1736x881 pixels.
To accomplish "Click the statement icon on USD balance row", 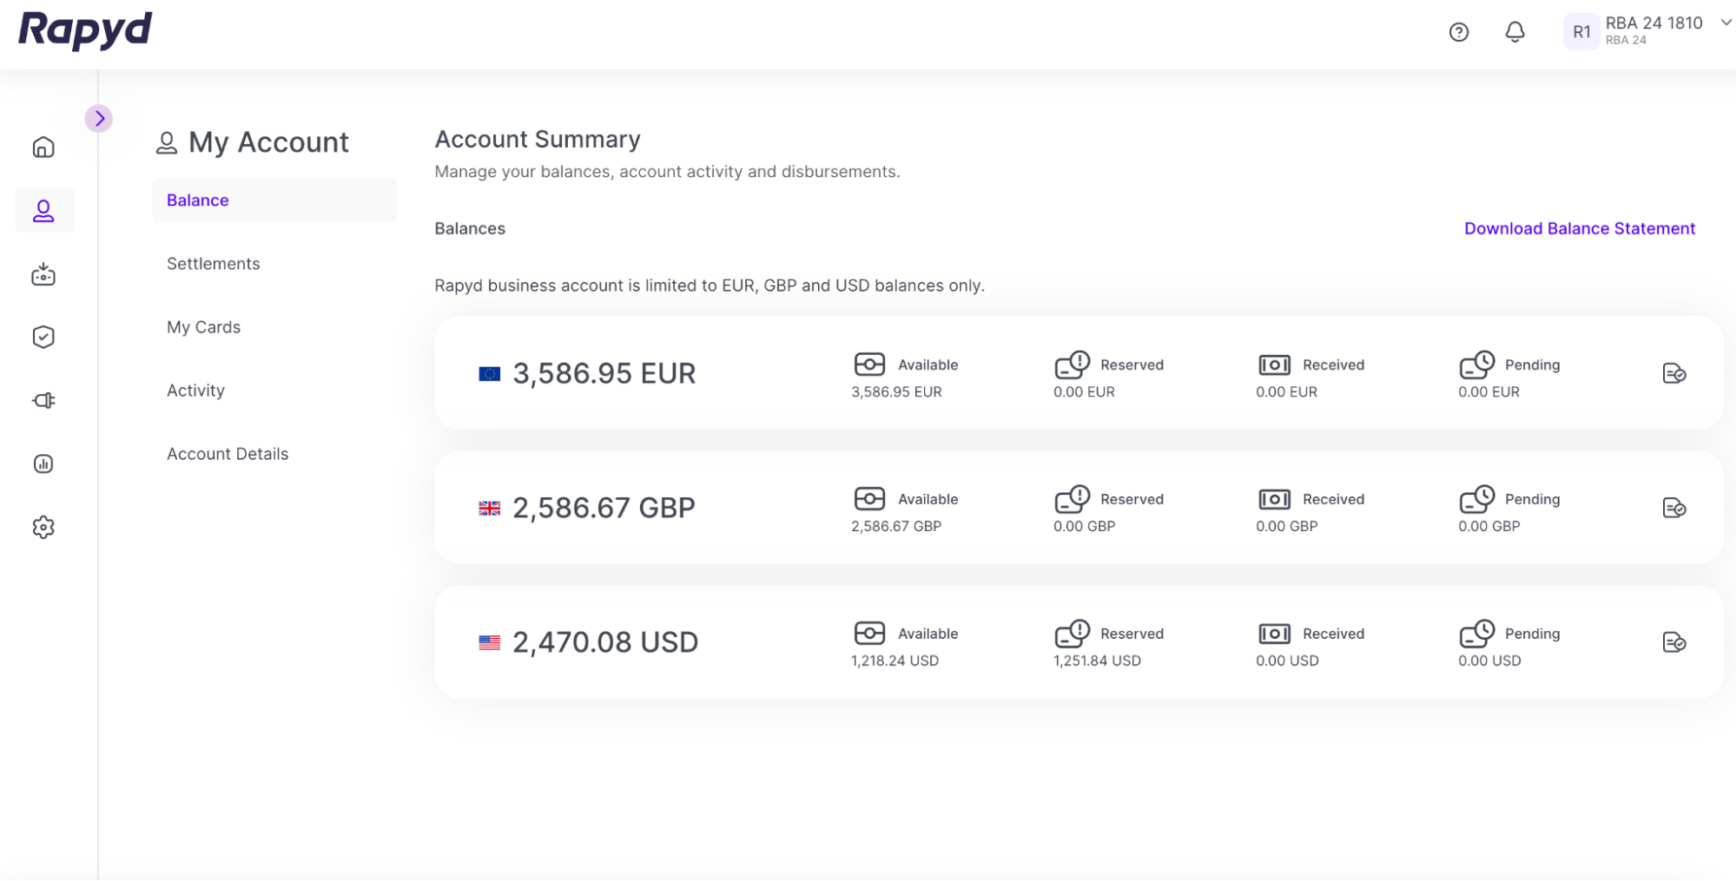I will (1673, 642).
